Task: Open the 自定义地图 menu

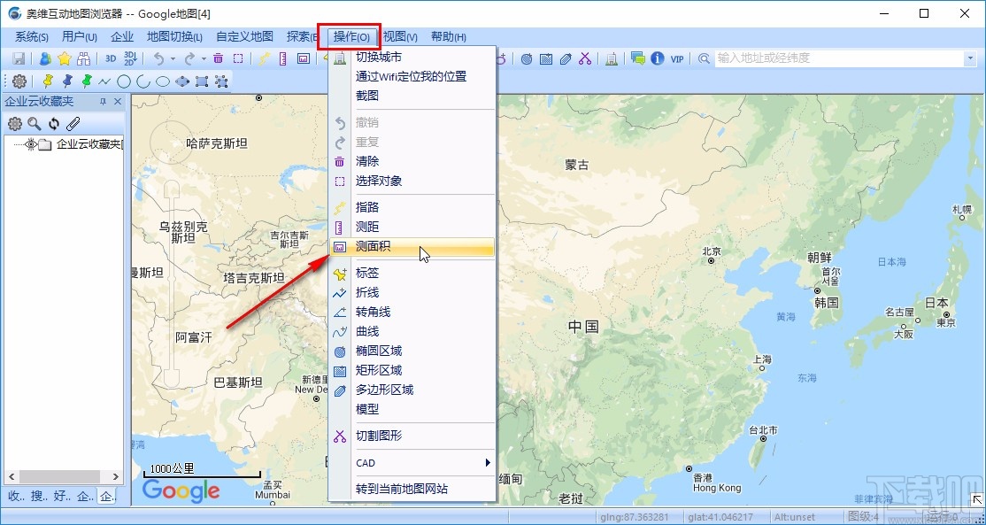Action: click(244, 37)
